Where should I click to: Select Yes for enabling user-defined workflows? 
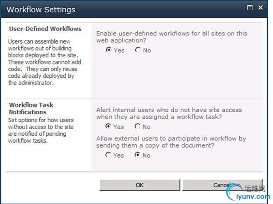click(108, 50)
